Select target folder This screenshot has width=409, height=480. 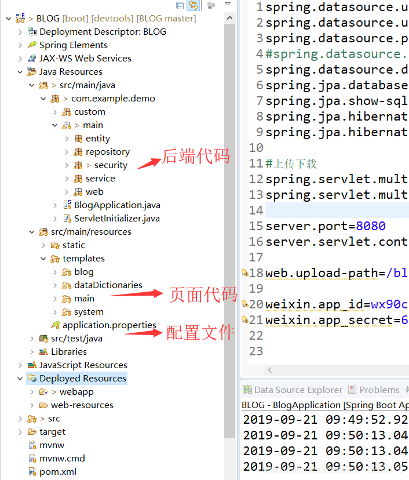pos(52,432)
